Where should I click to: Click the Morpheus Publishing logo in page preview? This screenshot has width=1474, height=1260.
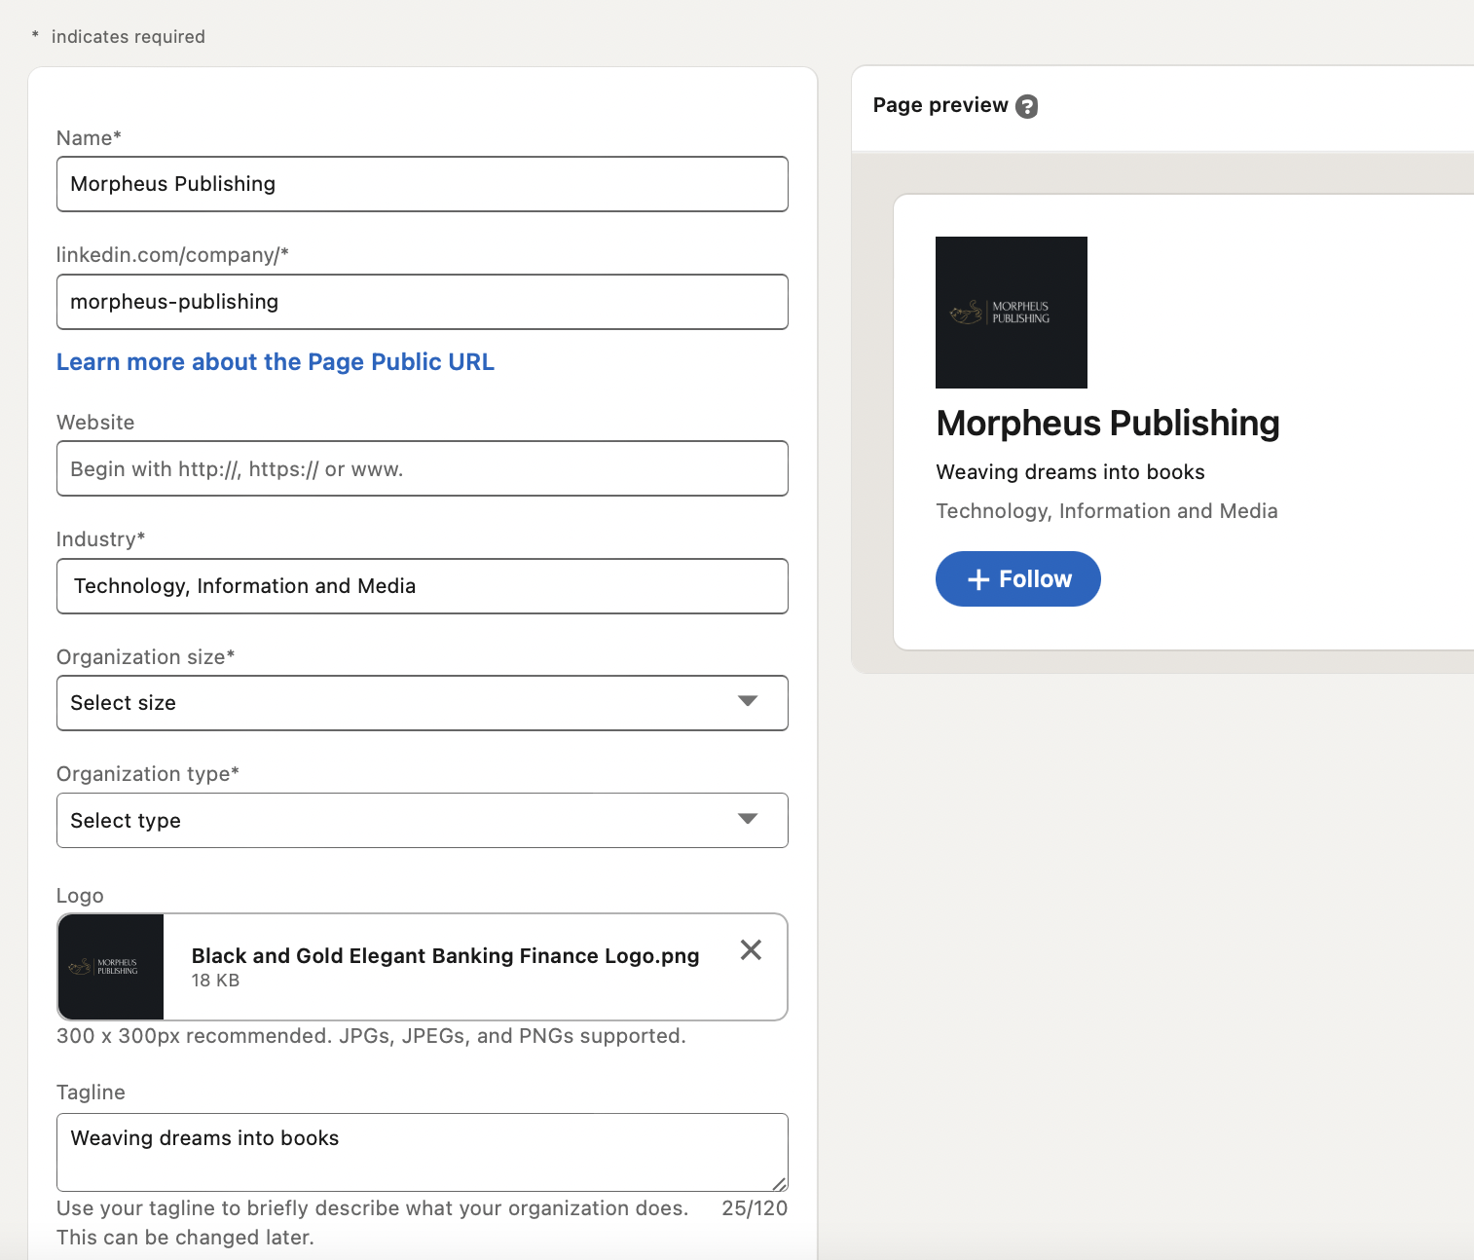point(1012,313)
